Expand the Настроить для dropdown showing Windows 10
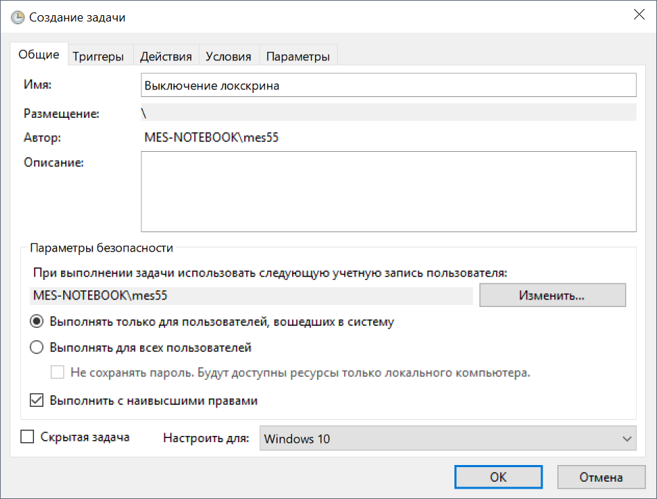Image resolution: width=657 pixels, height=499 pixels. coord(448,438)
